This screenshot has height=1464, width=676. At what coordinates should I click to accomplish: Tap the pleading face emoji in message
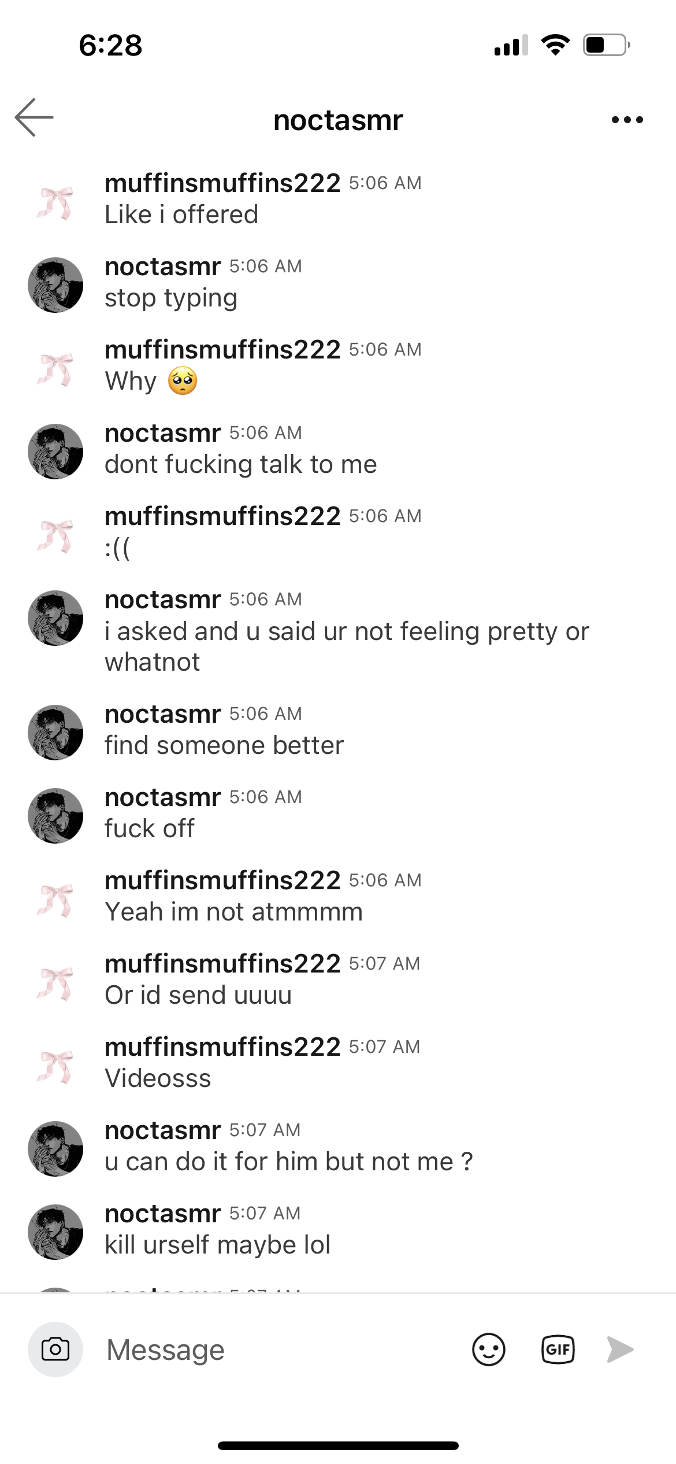coord(183,381)
